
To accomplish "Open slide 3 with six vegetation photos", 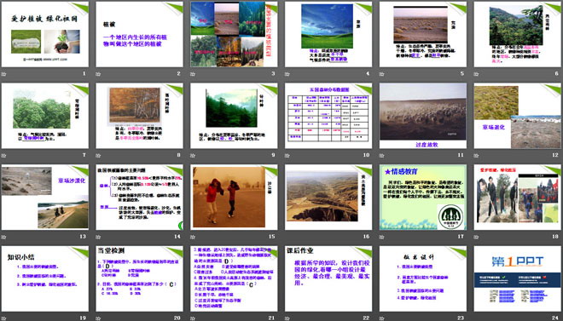I will tap(234, 34).
